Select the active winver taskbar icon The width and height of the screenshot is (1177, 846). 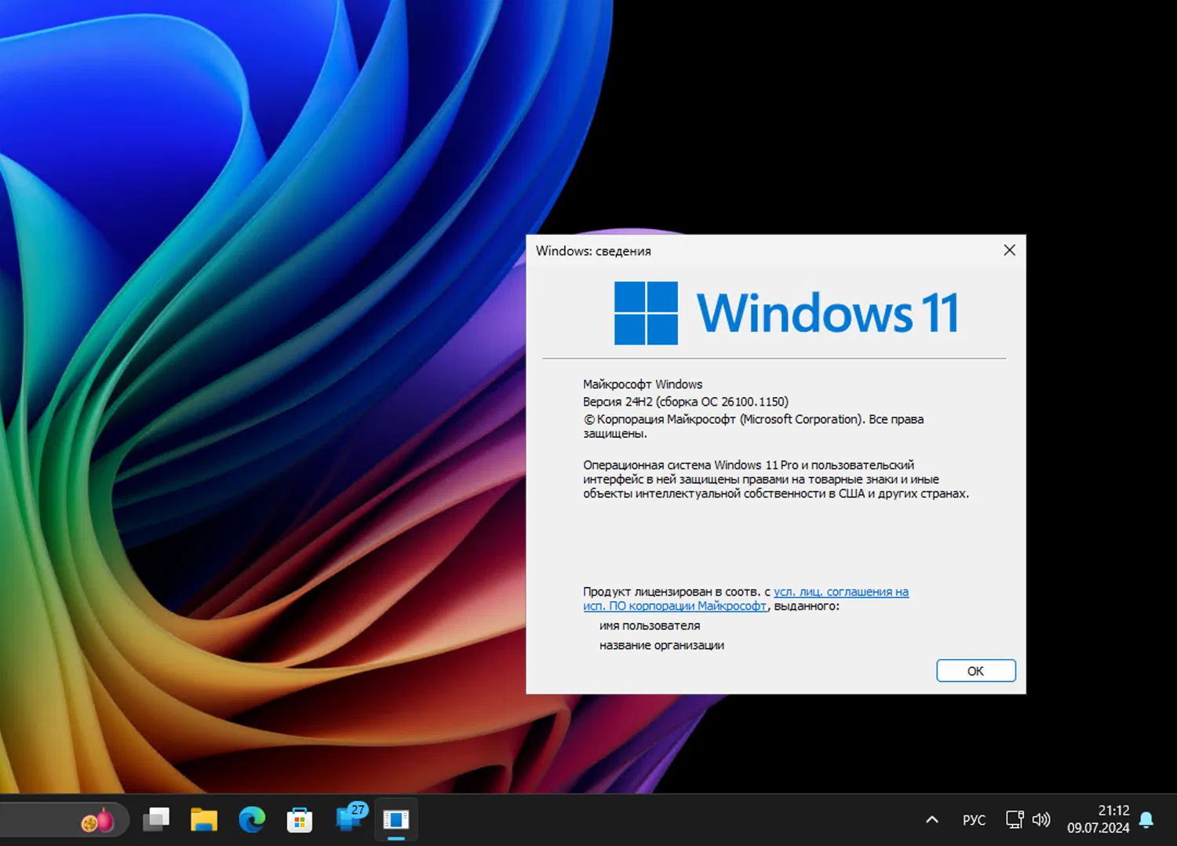click(x=396, y=820)
